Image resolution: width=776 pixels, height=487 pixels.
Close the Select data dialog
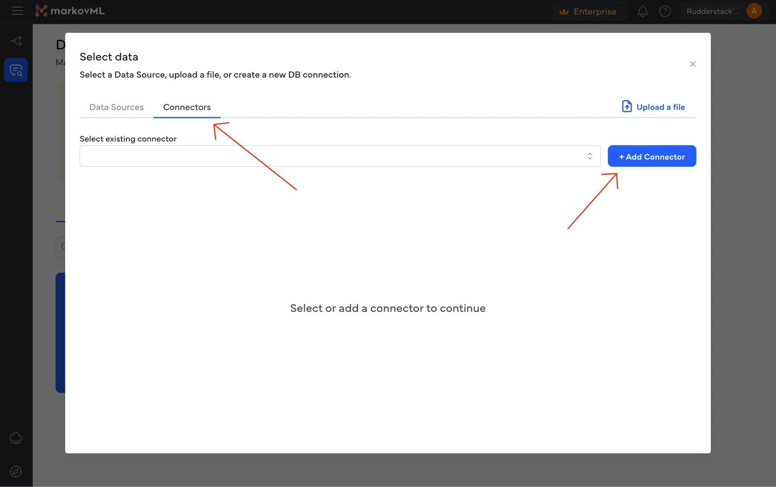point(692,64)
